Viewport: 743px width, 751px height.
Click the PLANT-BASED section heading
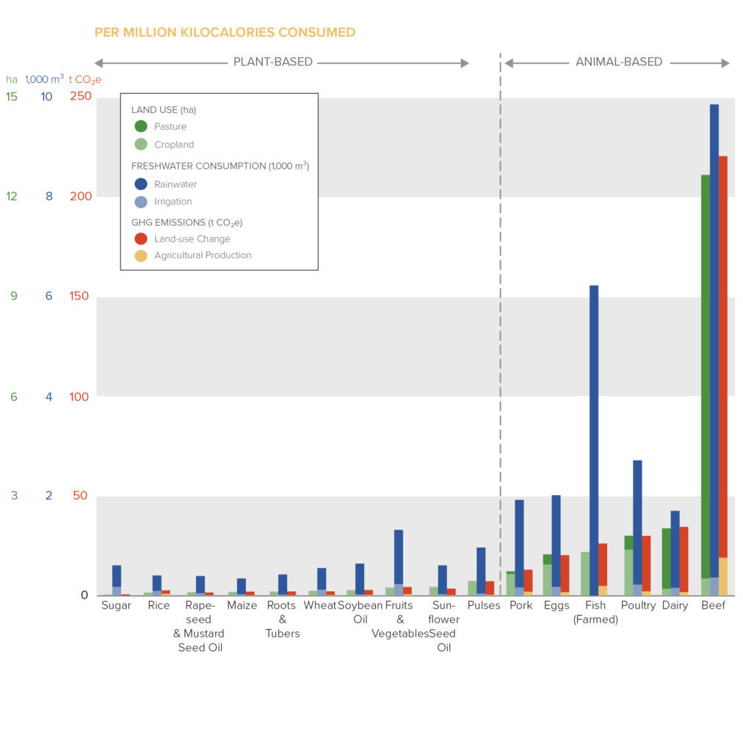click(272, 62)
